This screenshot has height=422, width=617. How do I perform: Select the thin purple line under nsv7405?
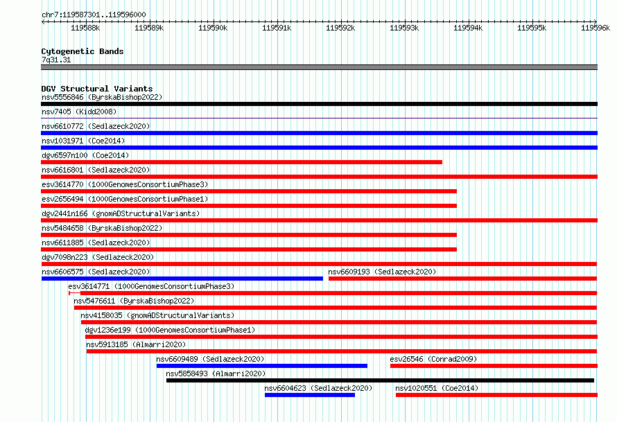click(x=319, y=118)
